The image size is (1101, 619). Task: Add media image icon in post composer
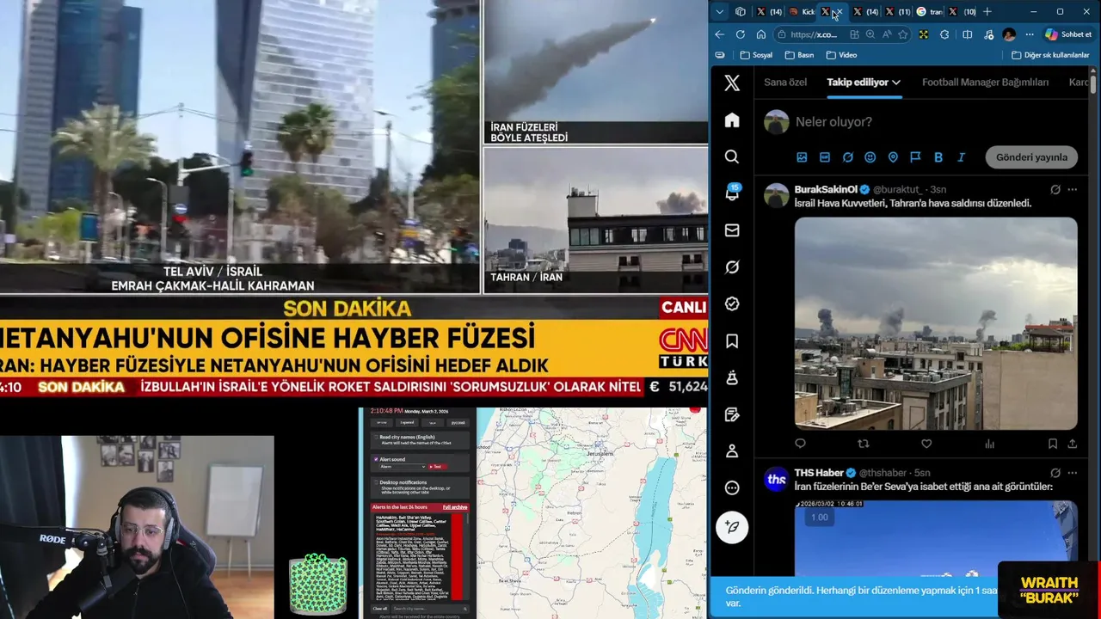[802, 157]
